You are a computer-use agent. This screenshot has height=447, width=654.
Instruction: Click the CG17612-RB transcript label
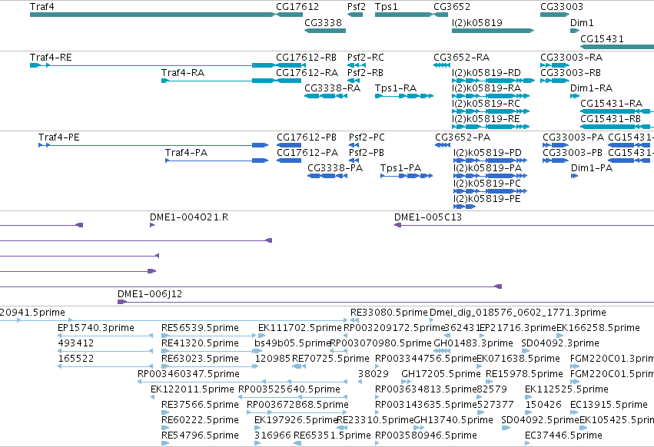click(306, 57)
